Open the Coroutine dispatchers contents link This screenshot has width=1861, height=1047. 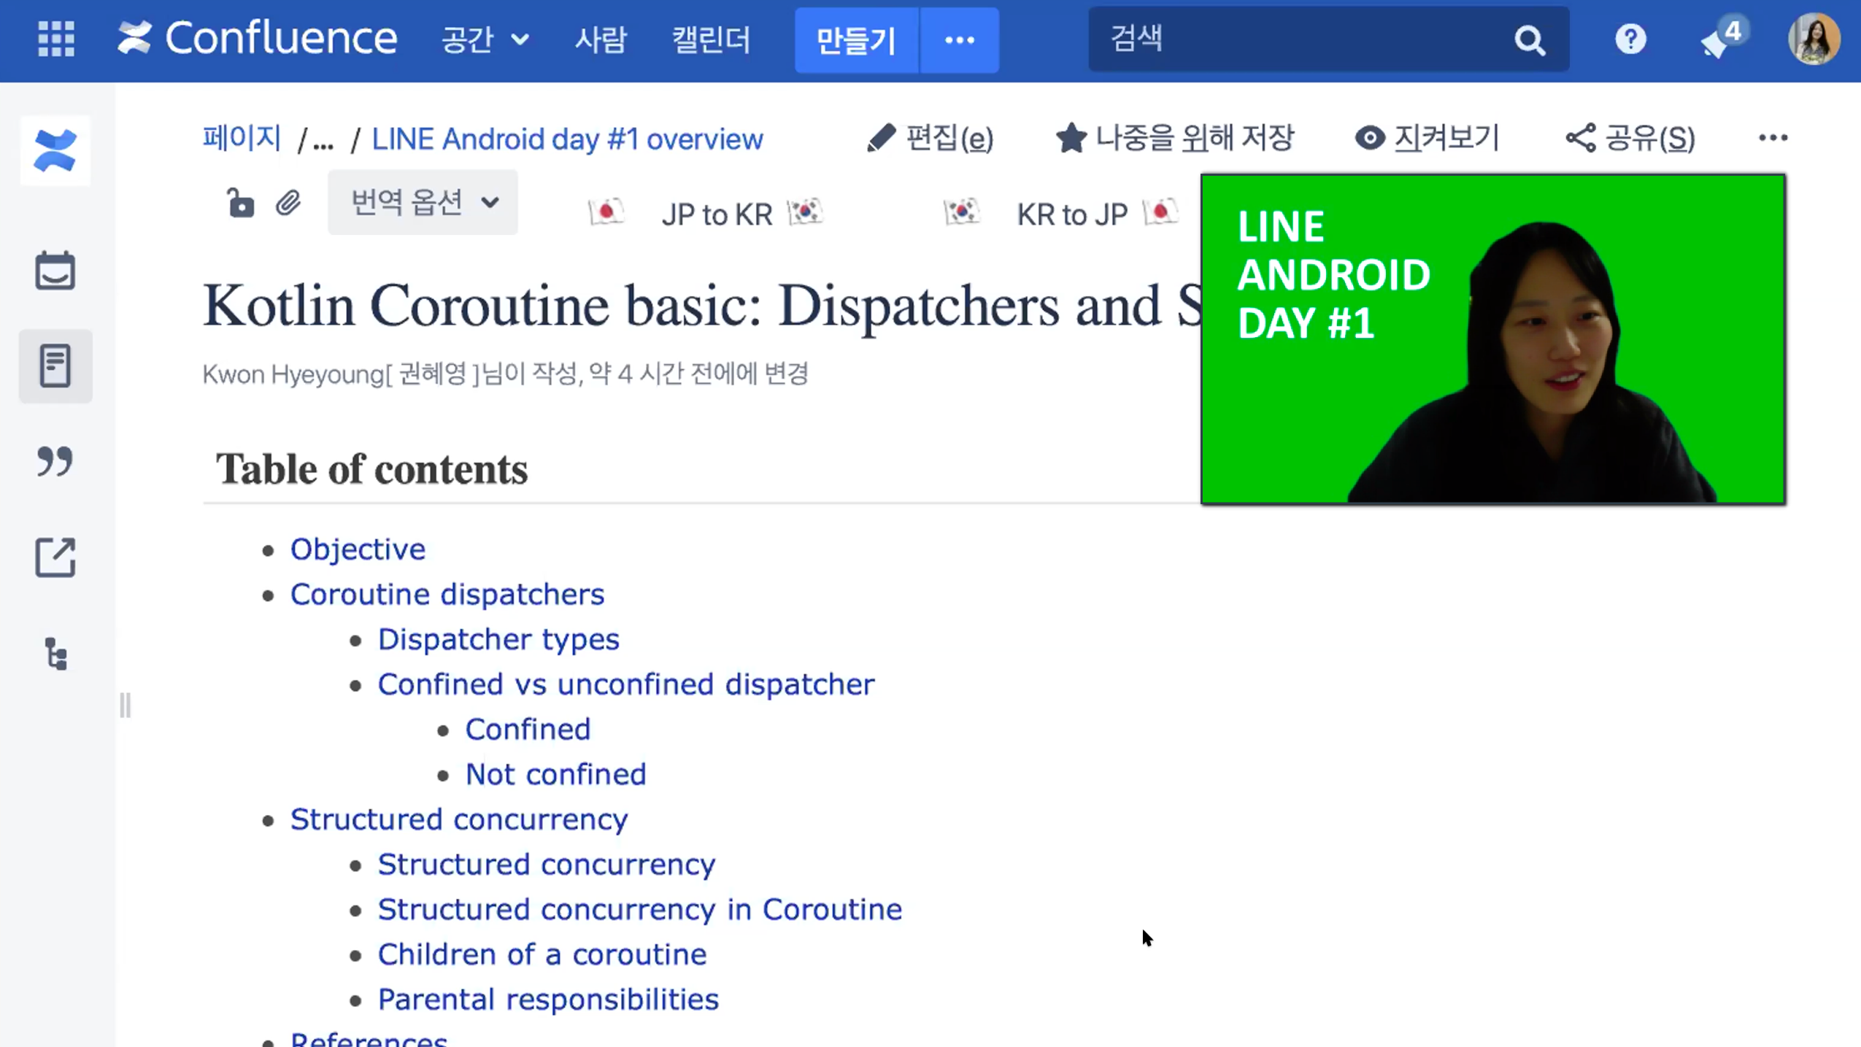coord(447,594)
